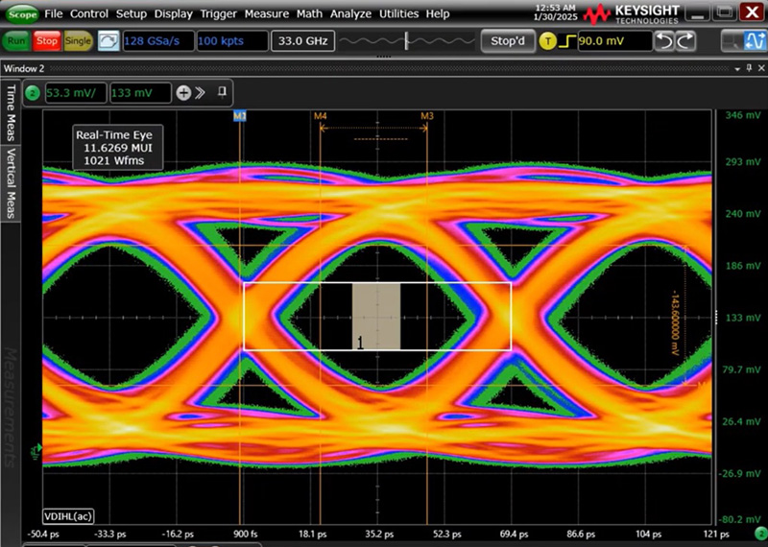Open the Analyze menu
This screenshot has width=768, height=547.
pos(350,14)
